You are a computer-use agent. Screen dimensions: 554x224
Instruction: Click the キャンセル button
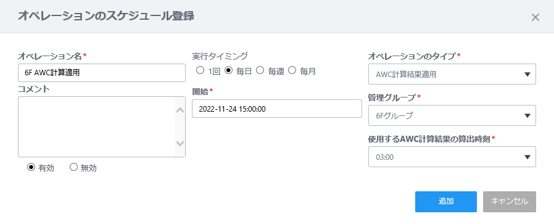pos(510,201)
